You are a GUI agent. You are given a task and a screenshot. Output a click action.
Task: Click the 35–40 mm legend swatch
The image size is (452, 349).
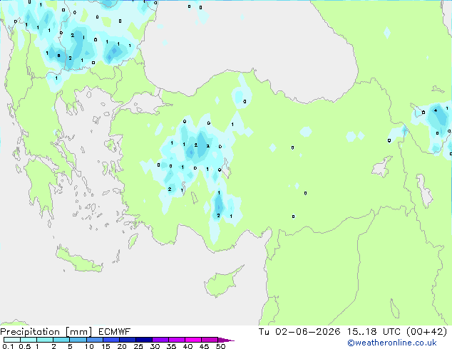[x=177, y=340]
